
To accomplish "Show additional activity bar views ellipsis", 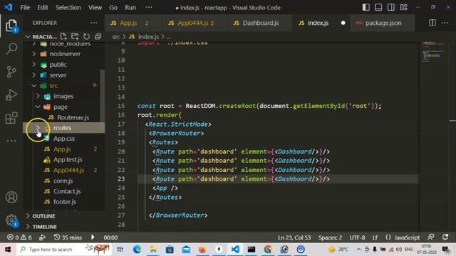I will [11, 141].
